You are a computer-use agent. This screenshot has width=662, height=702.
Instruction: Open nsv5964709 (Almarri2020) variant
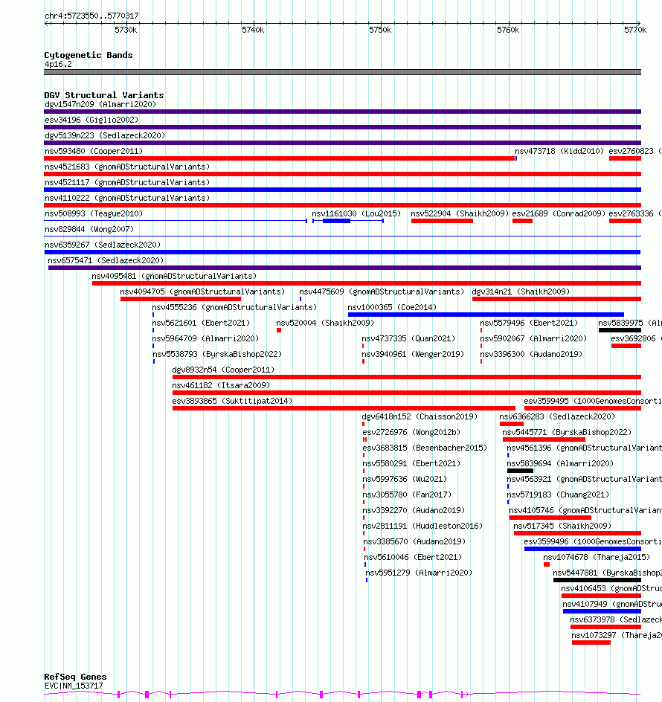coord(205,338)
